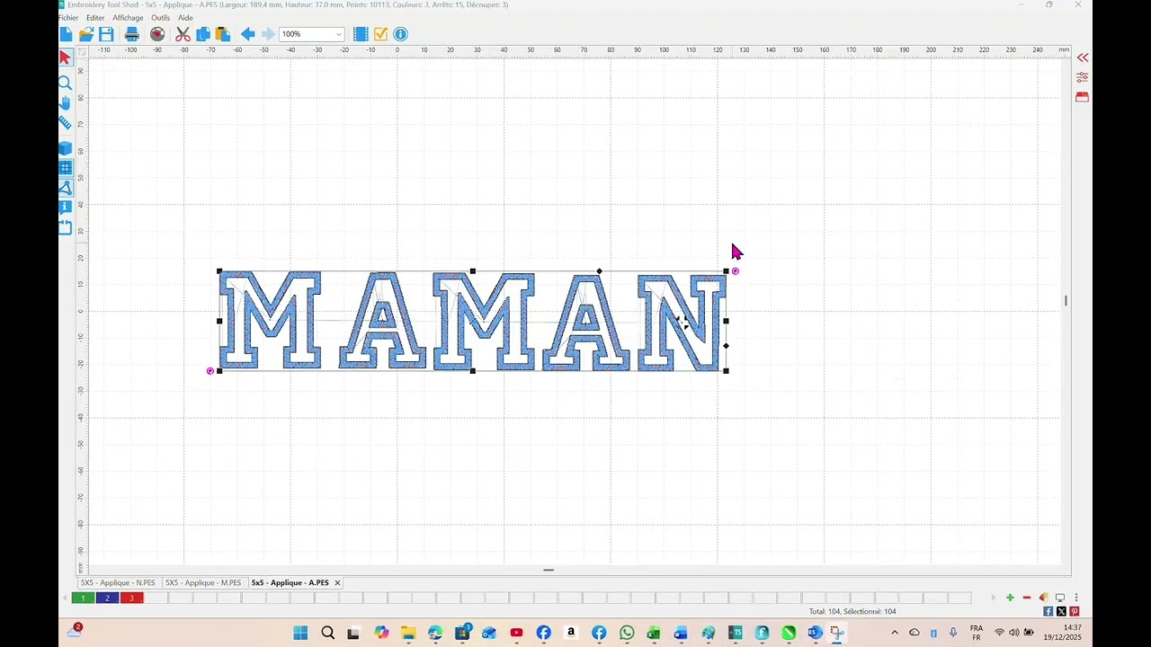This screenshot has width=1151, height=647.
Task: Click the Total: 104, Sélectionné: 104 status text
Action: [x=852, y=612]
